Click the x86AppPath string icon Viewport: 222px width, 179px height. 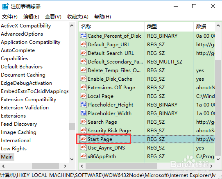pyautogui.click(x=84, y=156)
